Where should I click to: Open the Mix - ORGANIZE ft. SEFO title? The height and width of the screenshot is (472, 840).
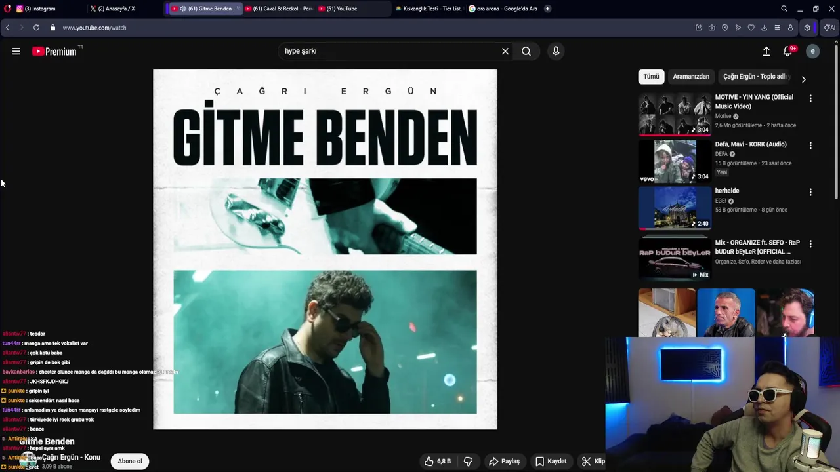pos(757,247)
